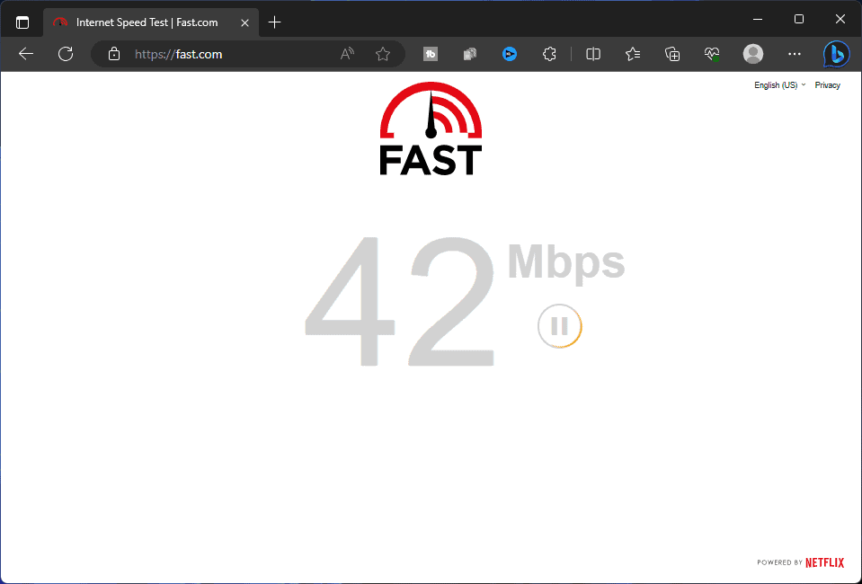
Task: Open Settings and more menu
Action: 794,54
